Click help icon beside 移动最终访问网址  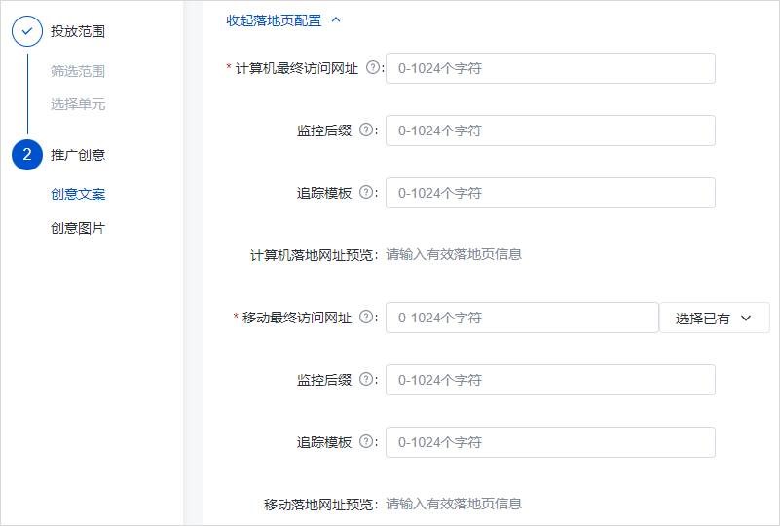click(x=366, y=318)
